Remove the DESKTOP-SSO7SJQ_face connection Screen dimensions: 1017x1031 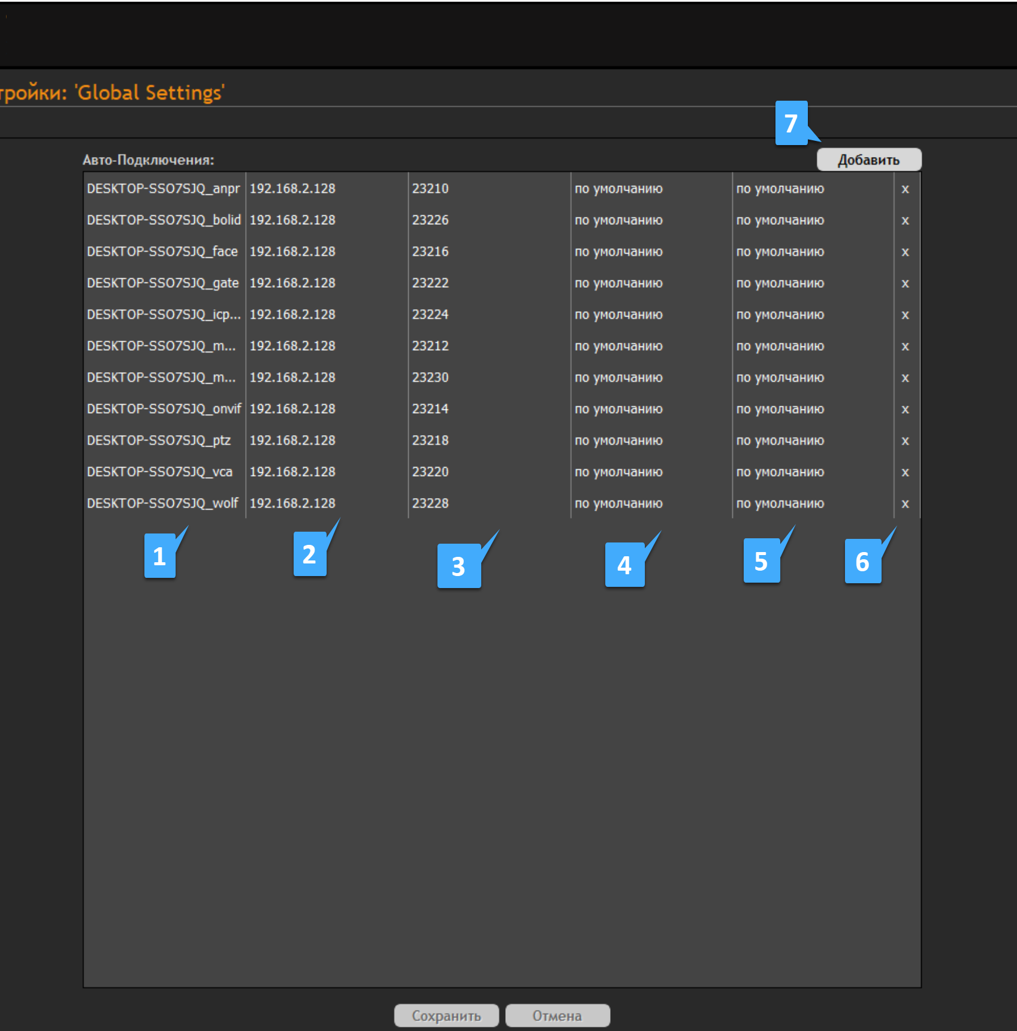tap(905, 252)
